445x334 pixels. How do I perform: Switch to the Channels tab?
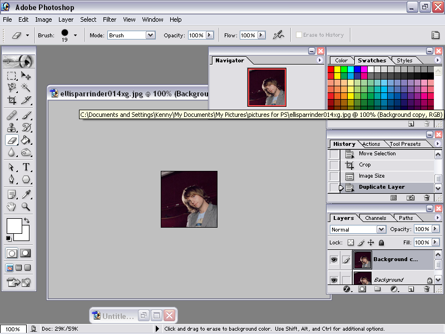coord(375,218)
